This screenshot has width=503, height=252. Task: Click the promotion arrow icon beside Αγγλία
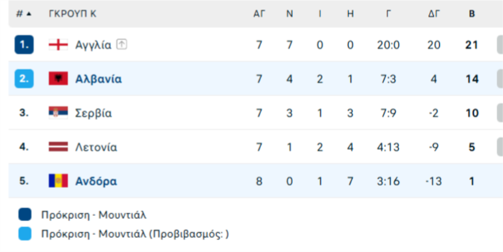point(122,45)
